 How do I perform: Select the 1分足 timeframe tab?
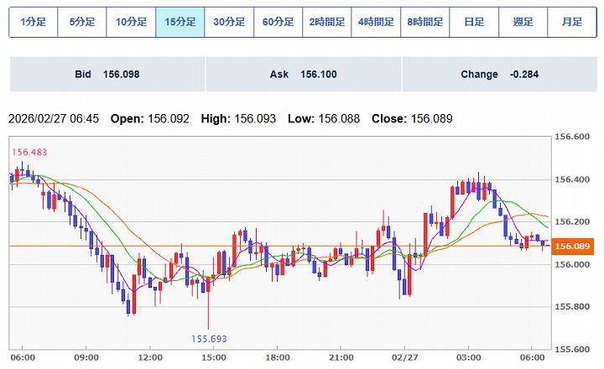(34, 23)
